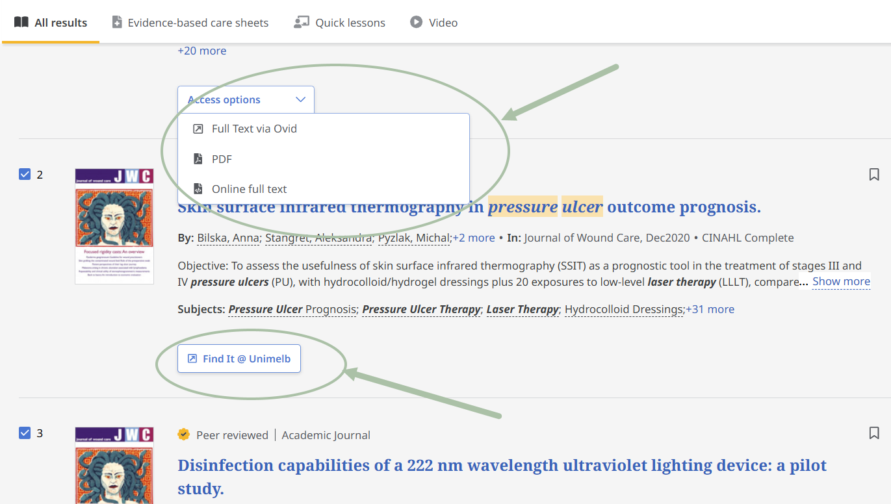Viewport: 891px width, 504px height.
Task: Expand the +2 more authors list
Action: click(474, 238)
